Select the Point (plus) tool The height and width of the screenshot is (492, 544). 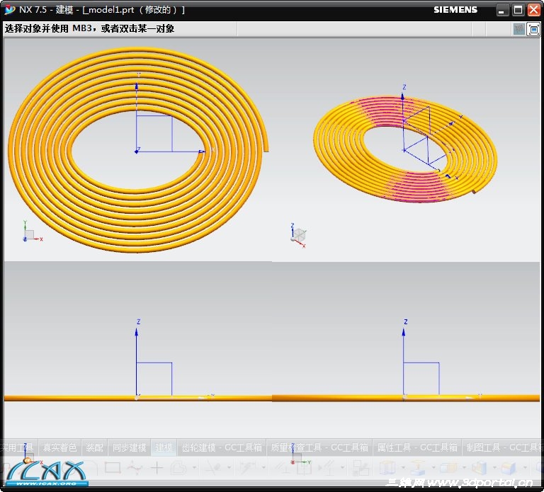[x=157, y=468]
